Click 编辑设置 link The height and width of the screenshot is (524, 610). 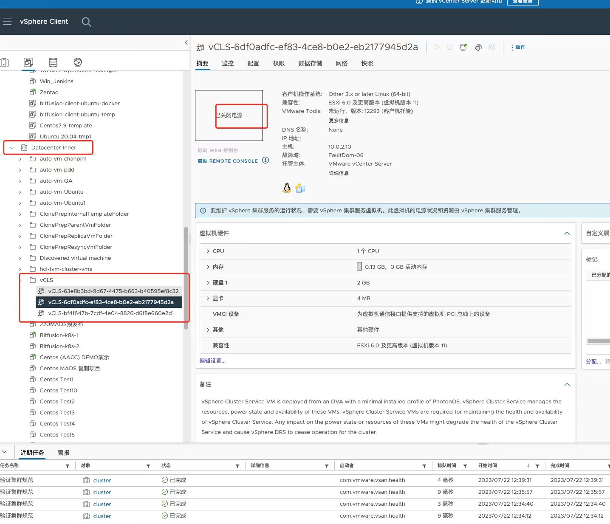click(x=212, y=361)
